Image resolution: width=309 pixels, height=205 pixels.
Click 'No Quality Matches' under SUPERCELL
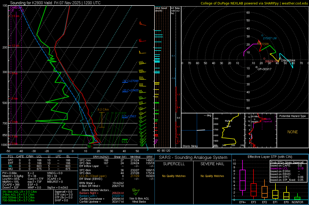click(x=174, y=176)
